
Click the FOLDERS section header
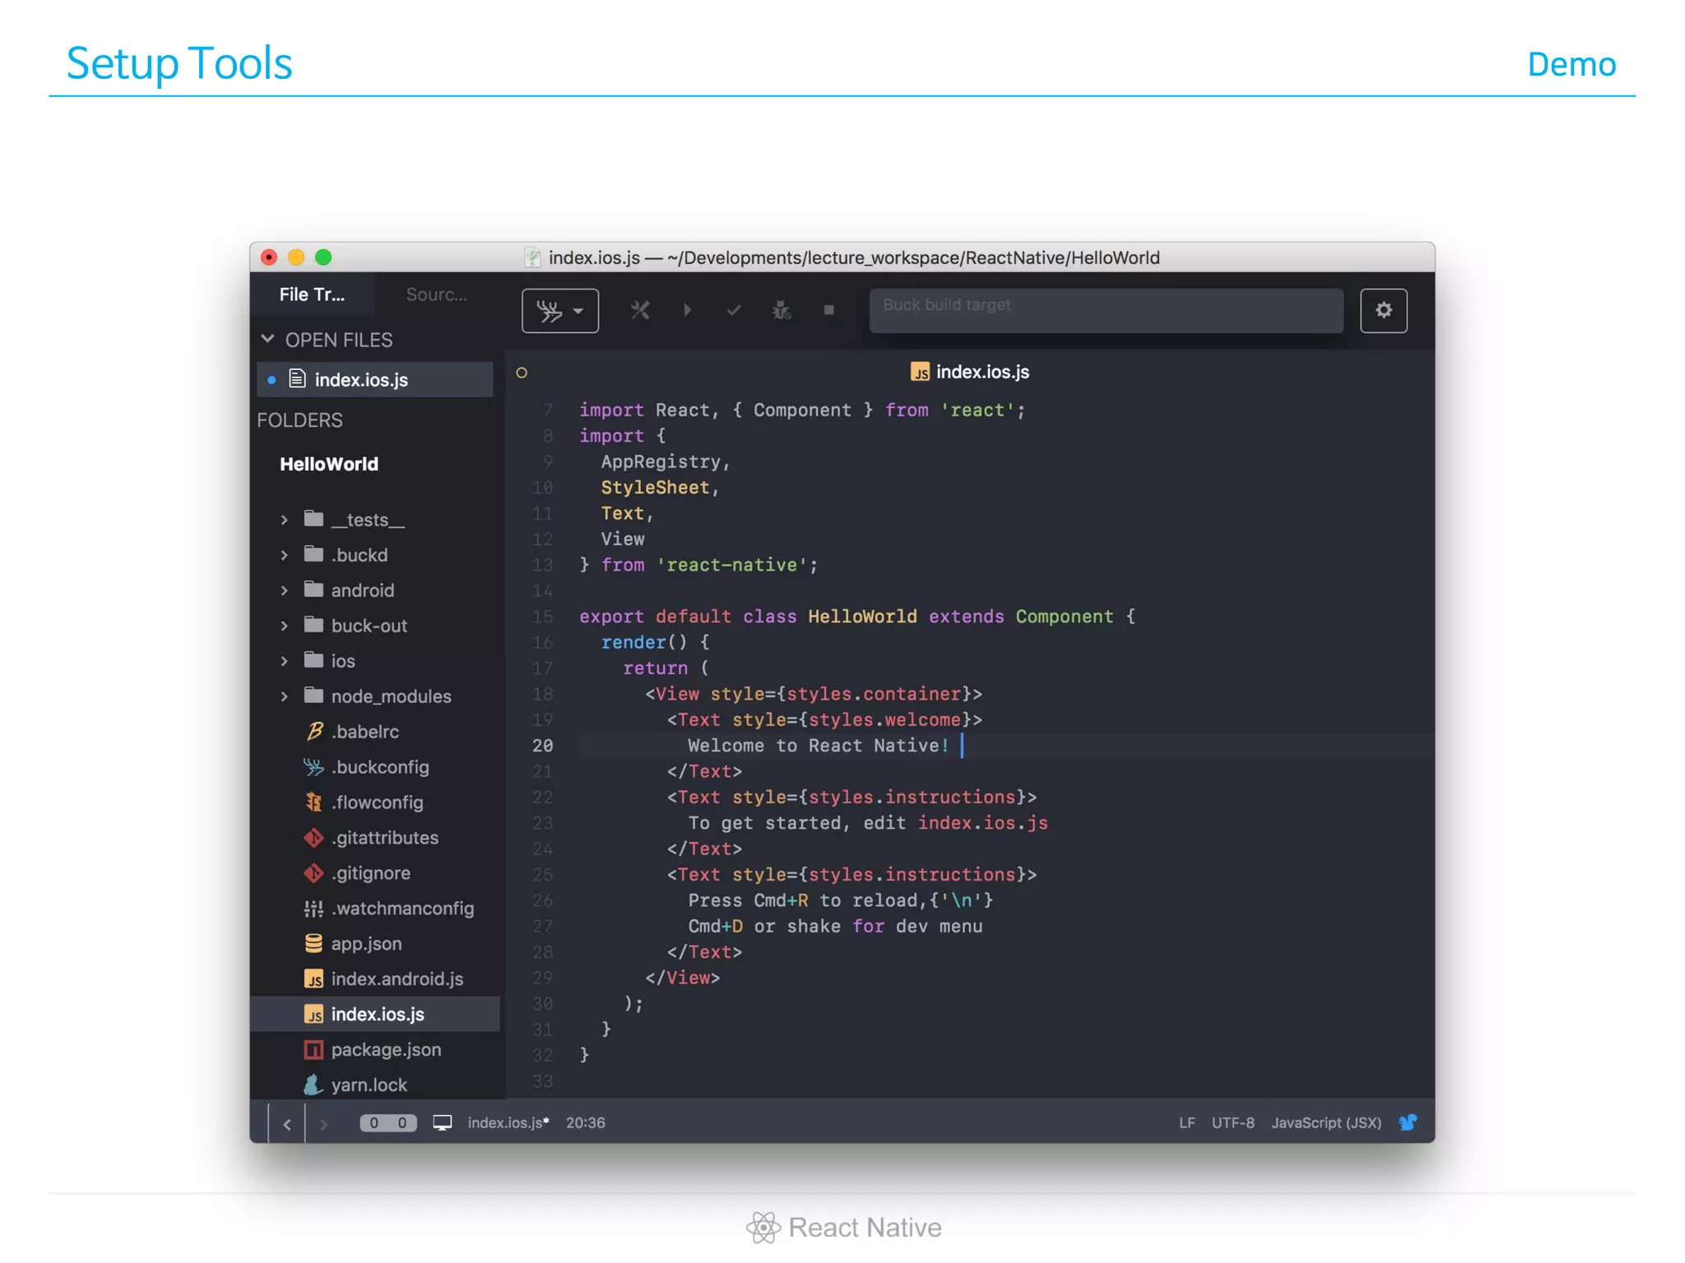click(299, 420)
